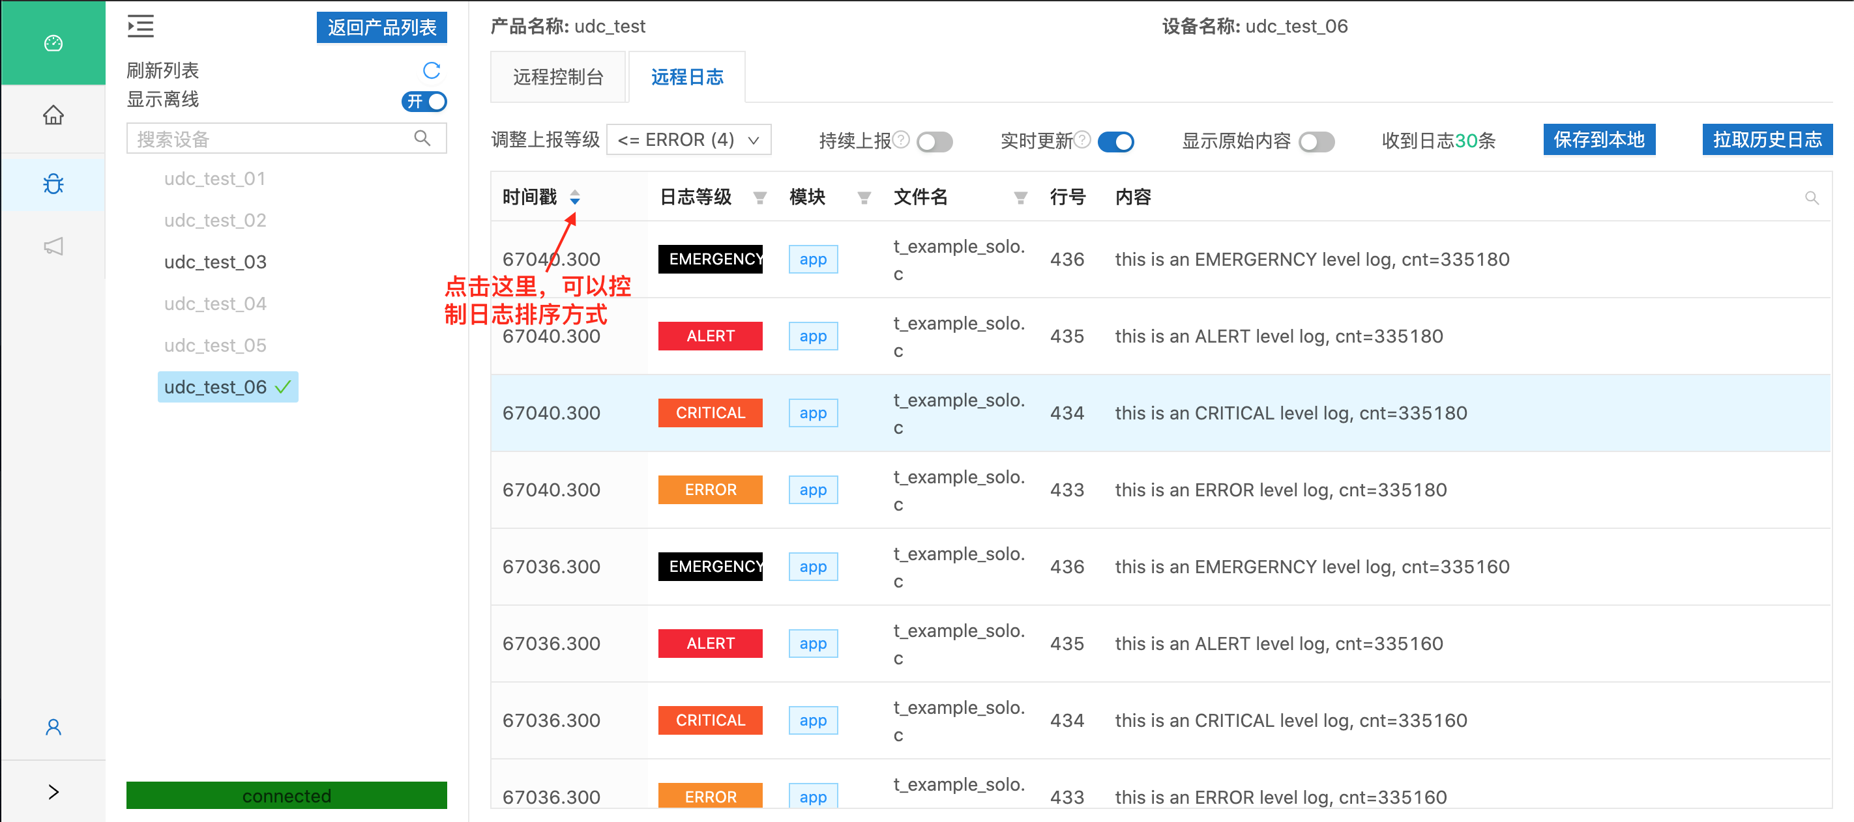Viewport: 1854px width, 822px height.
Task: Click the refresh list circular arrow icon
Action: click(x=431, y=70)
